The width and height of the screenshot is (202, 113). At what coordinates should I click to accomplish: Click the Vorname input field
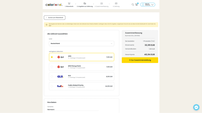[73, 109]
